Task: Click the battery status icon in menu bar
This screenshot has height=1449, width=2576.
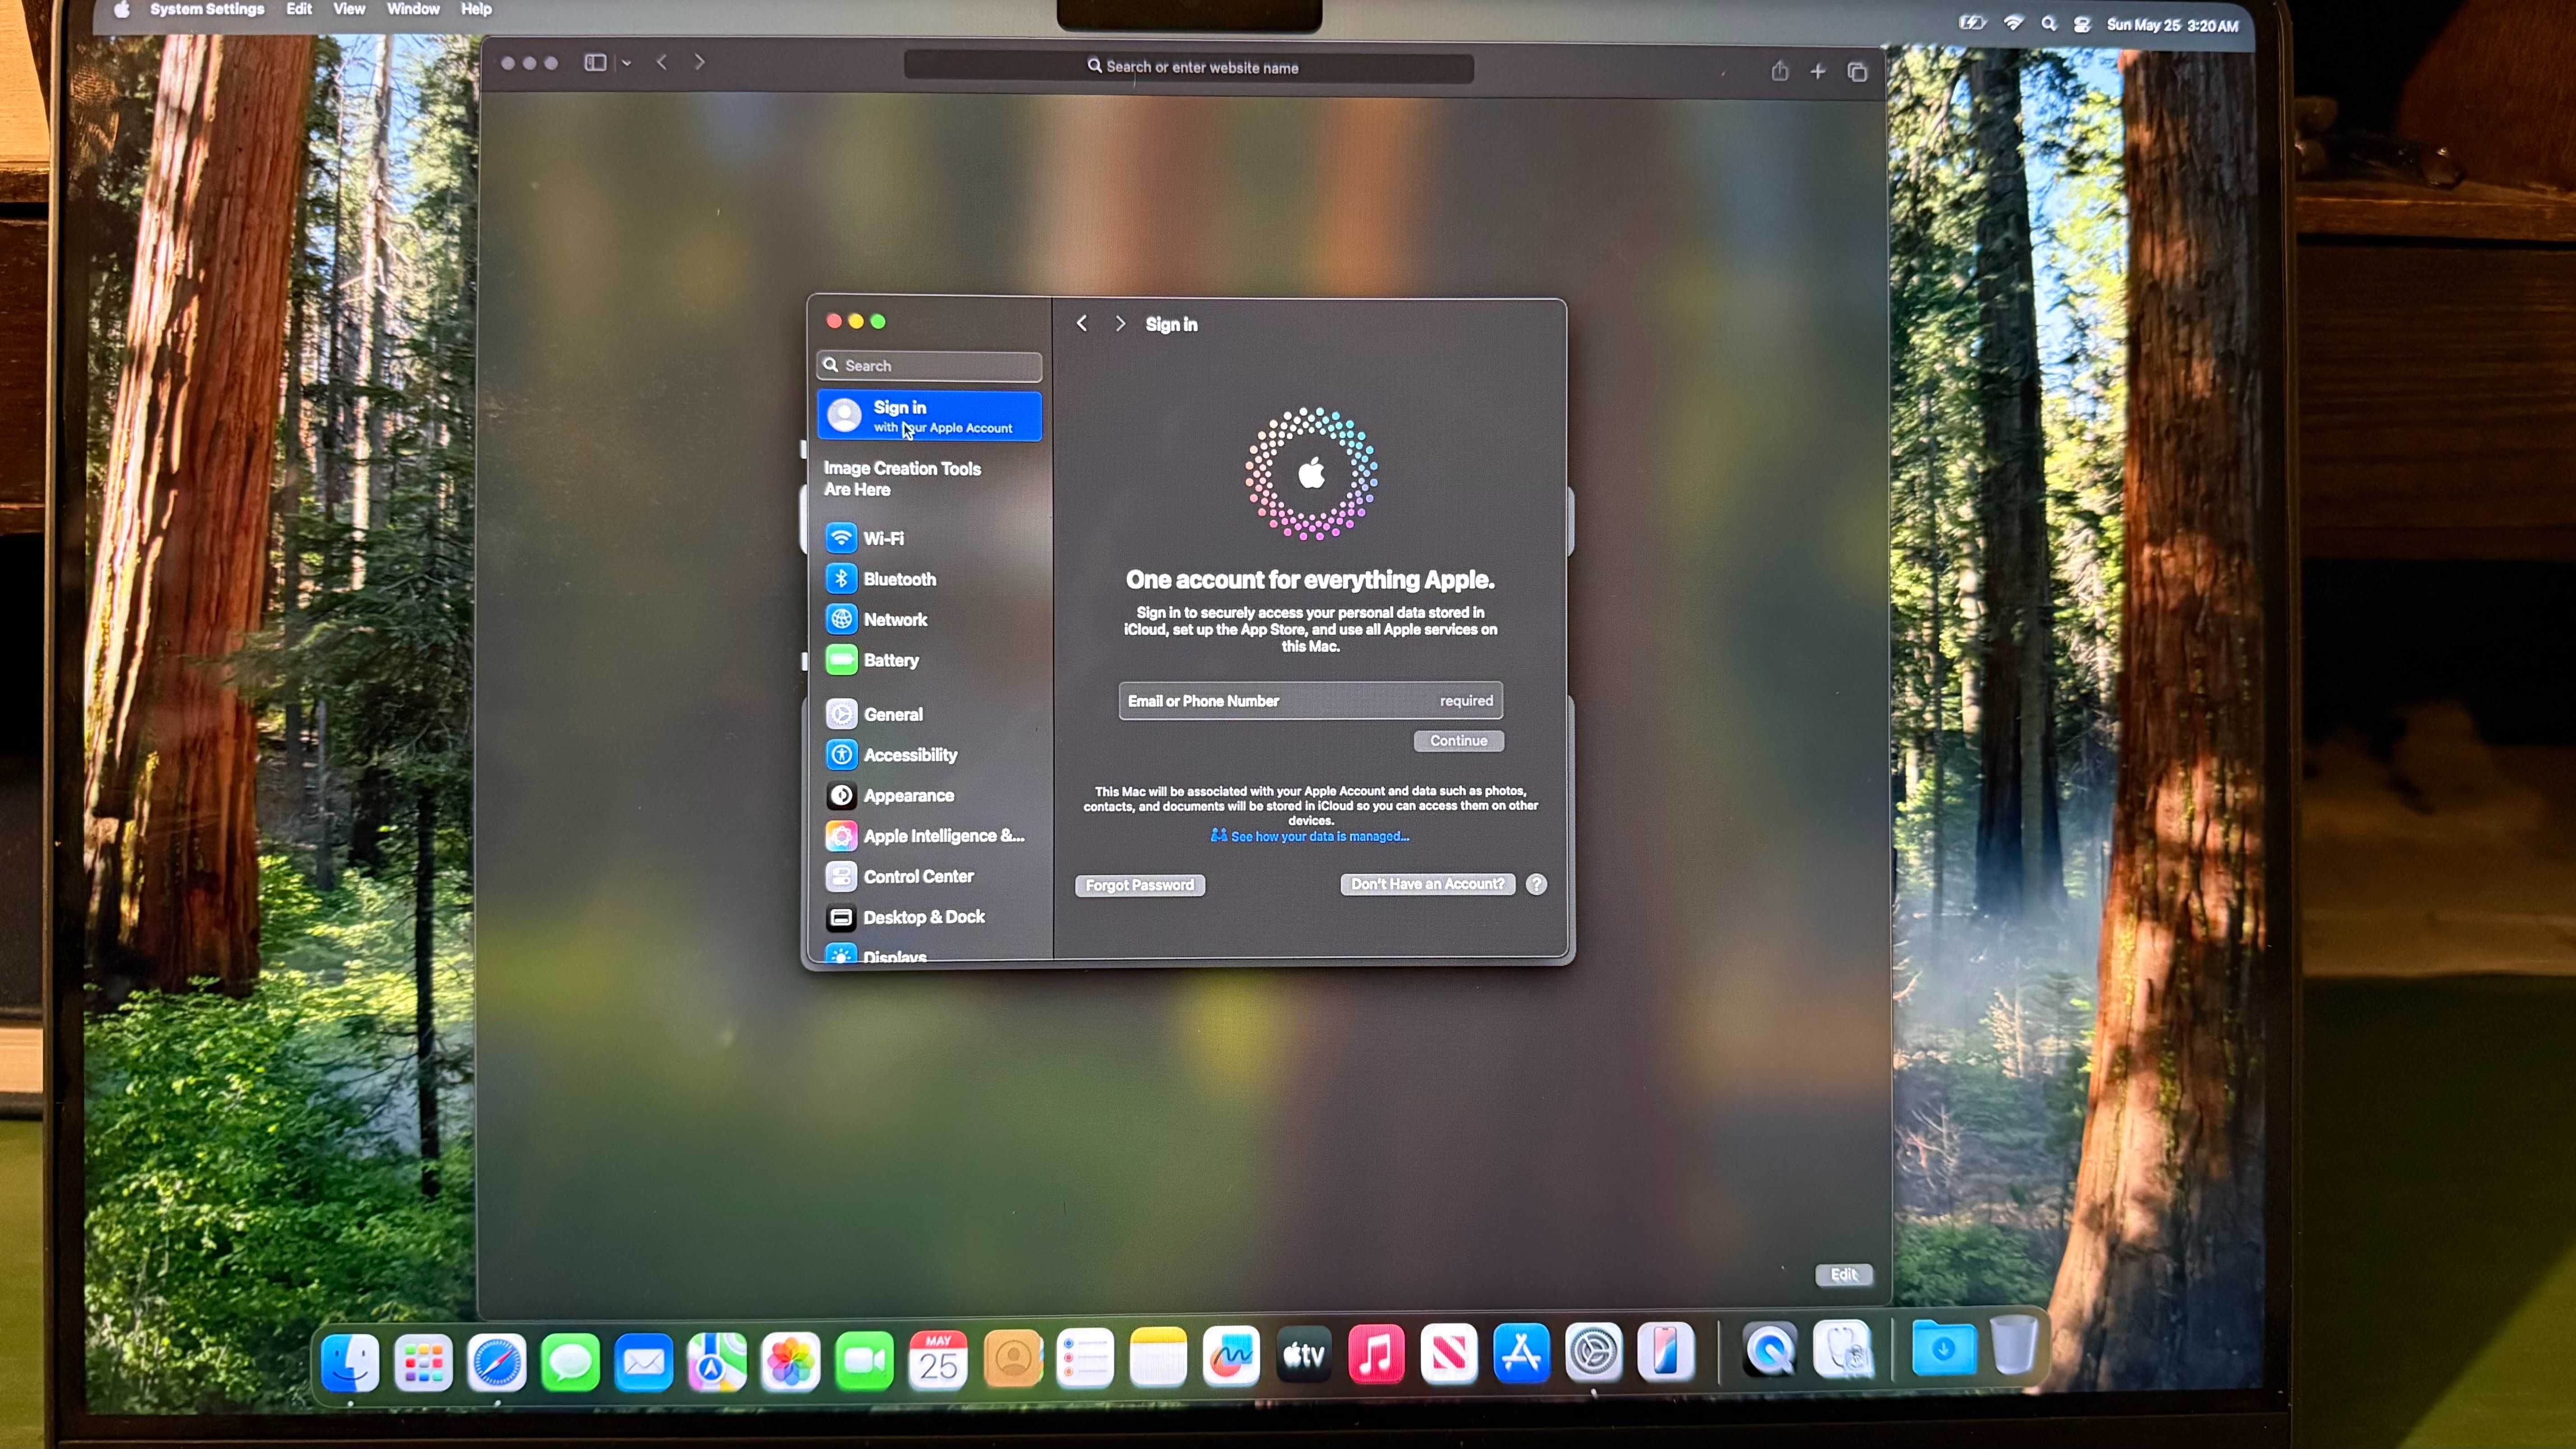Action: 1972,23
